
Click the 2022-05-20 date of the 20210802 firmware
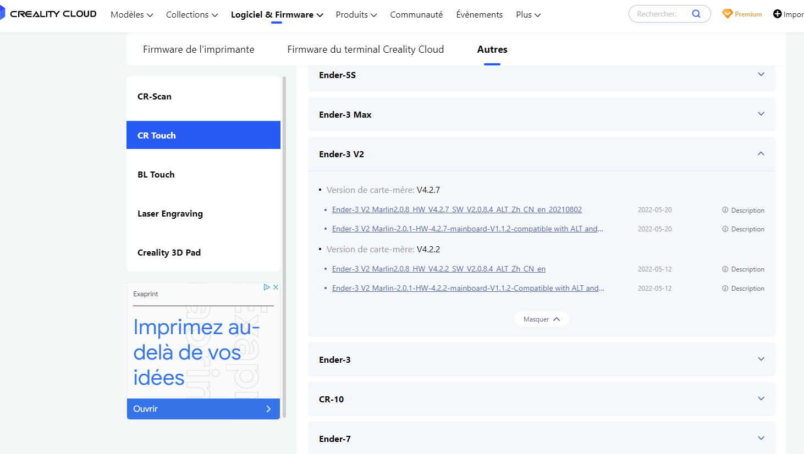pyautogui.click(x=654, y=210)
